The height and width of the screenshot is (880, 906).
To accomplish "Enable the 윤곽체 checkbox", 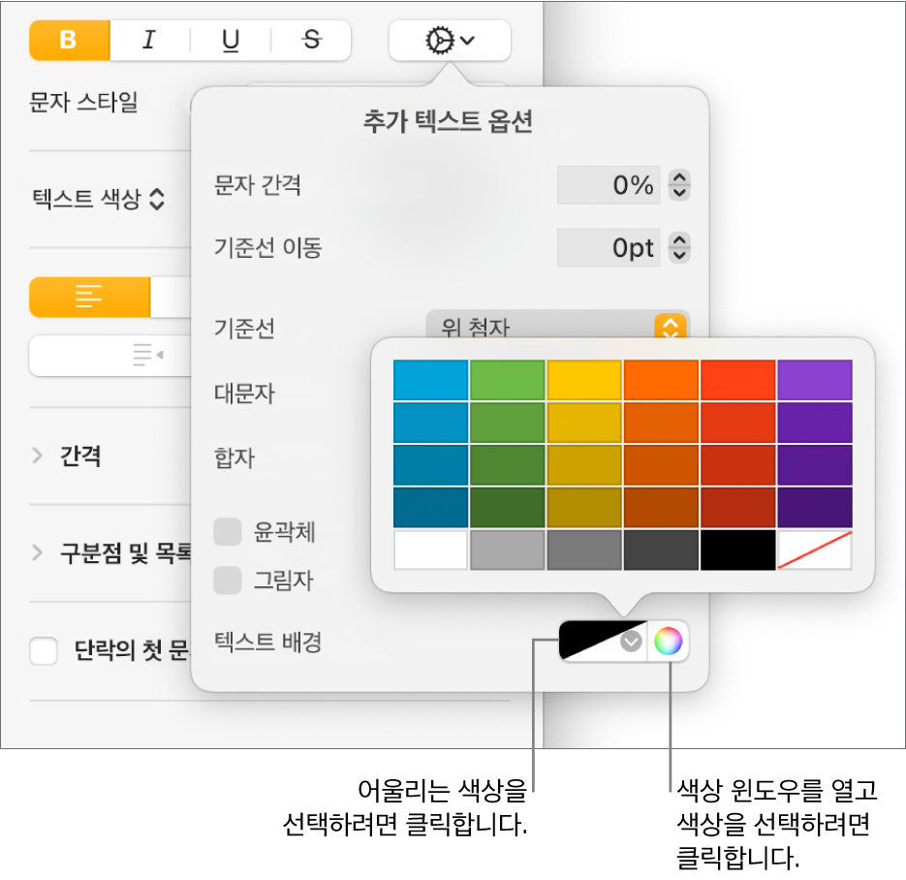I will pyautogui.click(x=227, y=531).
